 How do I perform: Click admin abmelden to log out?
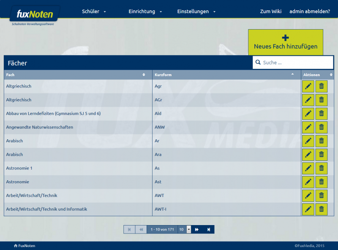[x=310, y=11]
